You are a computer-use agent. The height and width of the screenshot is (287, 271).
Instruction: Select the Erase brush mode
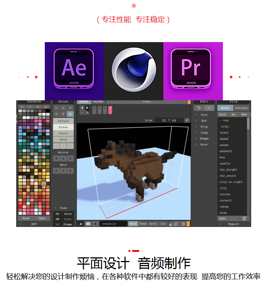63,127
